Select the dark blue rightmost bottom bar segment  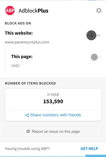[96, 156]
